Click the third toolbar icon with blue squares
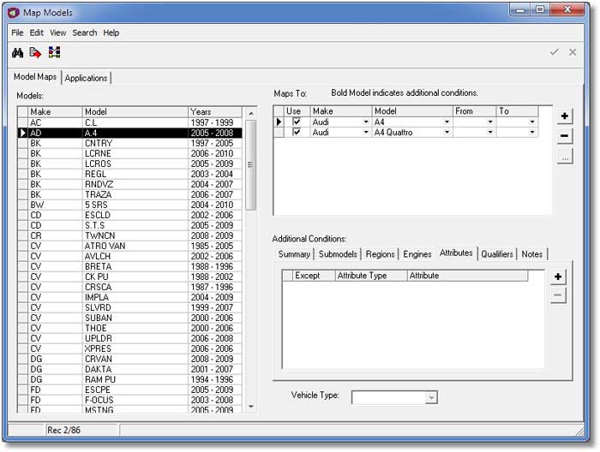Viewport: 600px width, 452px height. [54, 53]
